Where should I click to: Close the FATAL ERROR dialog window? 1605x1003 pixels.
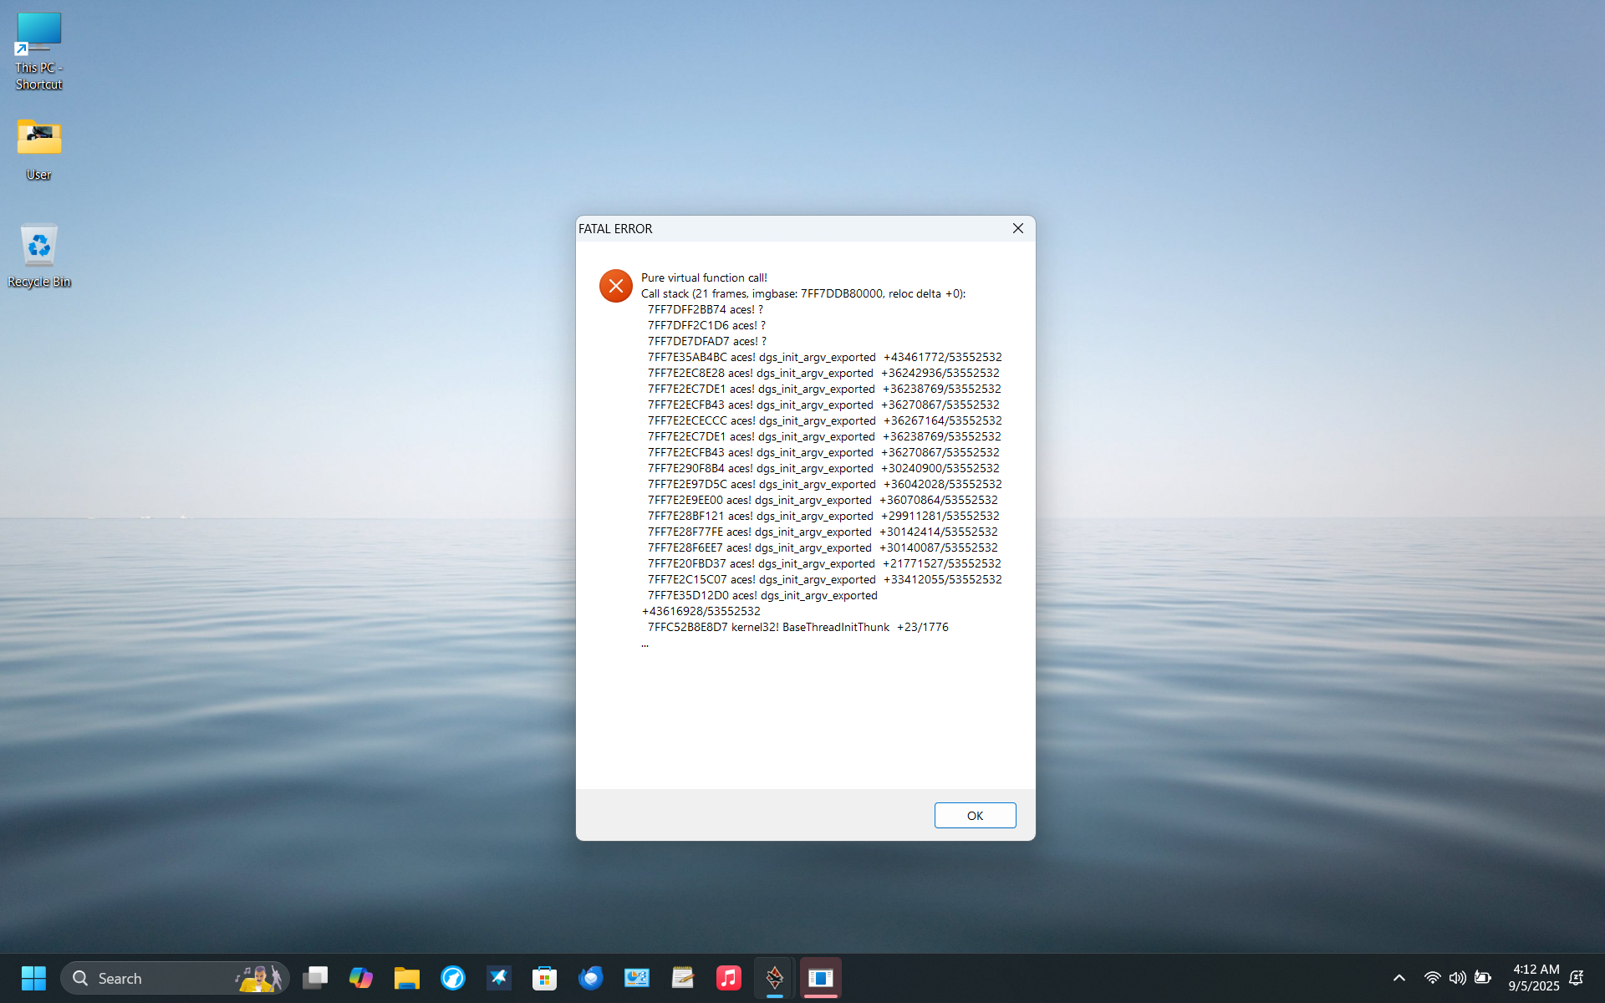coord(1017,228)
